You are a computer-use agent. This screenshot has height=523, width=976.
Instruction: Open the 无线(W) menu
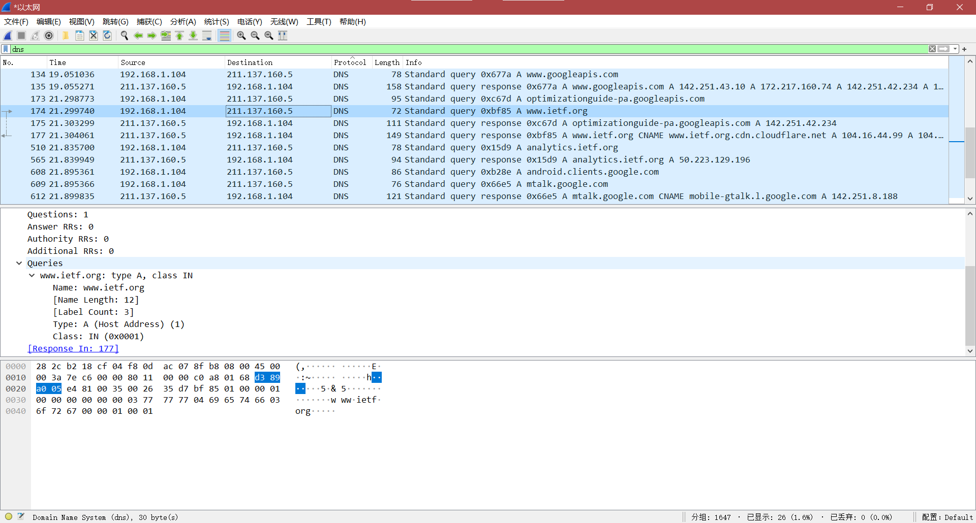284,22
